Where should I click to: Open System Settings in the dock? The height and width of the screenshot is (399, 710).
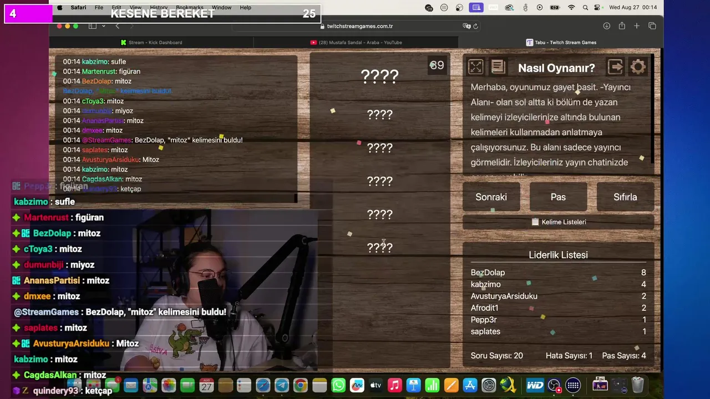click(x=489, y=385)
